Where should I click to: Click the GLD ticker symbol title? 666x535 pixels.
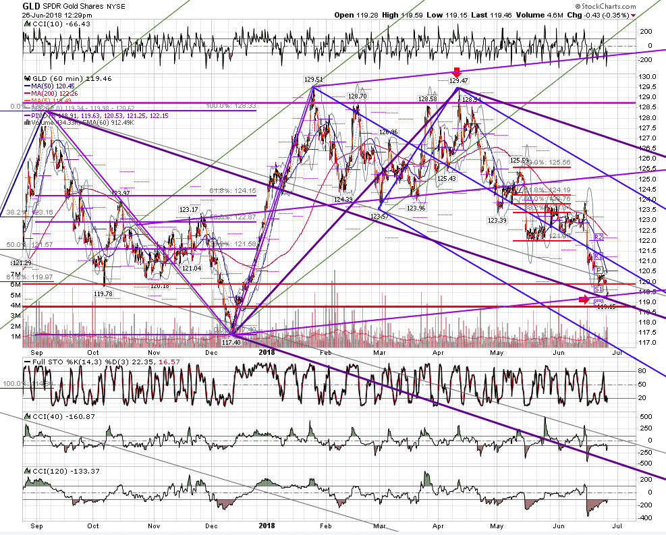point(32,6)
